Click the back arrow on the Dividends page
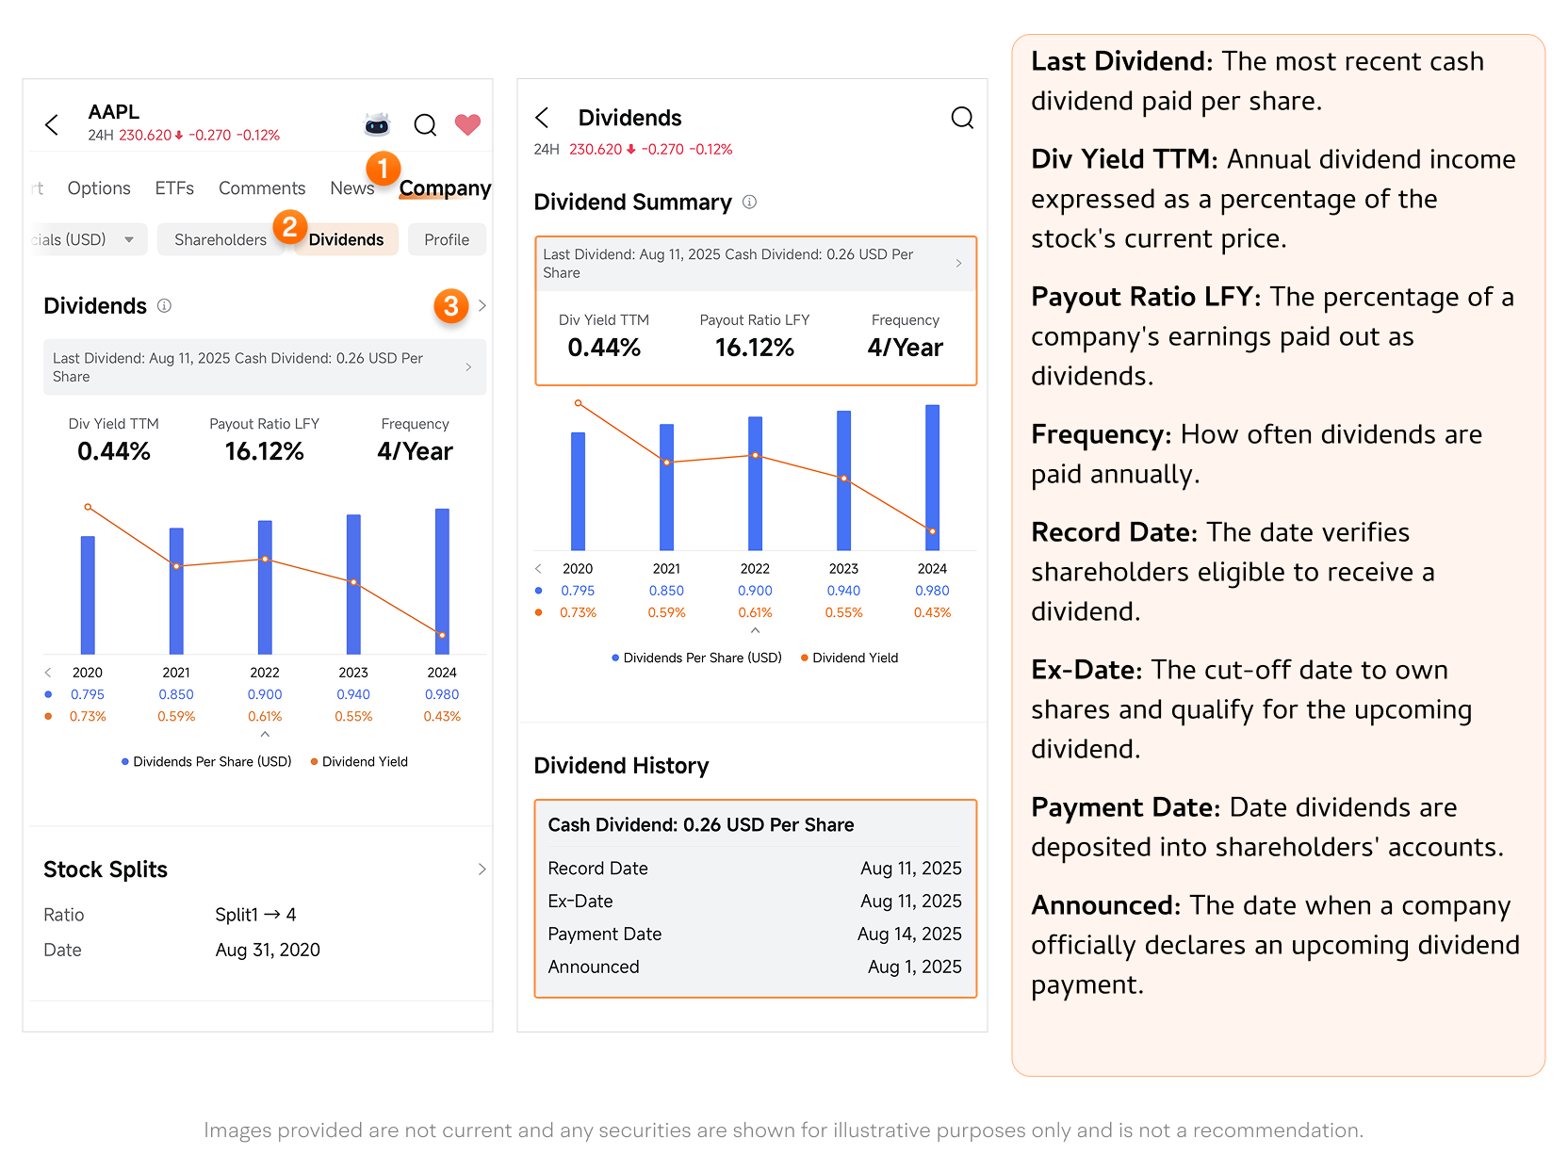Screen dimensions: 1568x1154 [542, 118]
